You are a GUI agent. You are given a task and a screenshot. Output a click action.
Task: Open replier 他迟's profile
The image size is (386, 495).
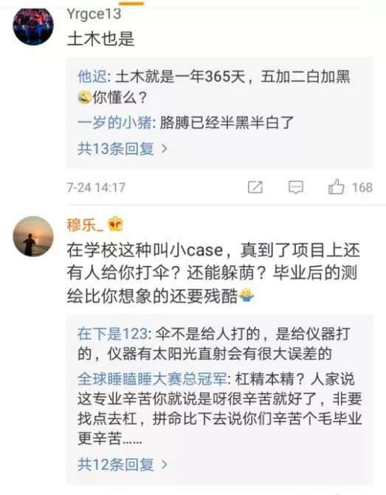click(92, 76)
